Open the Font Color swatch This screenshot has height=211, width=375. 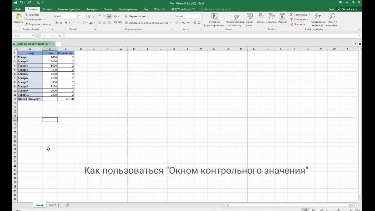coord(91,22)
